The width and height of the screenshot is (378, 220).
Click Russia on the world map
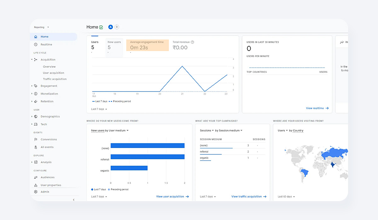(x=335, y=153)
